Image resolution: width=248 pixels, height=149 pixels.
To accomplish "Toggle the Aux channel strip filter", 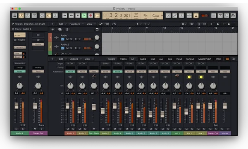I will click(161, 59).
